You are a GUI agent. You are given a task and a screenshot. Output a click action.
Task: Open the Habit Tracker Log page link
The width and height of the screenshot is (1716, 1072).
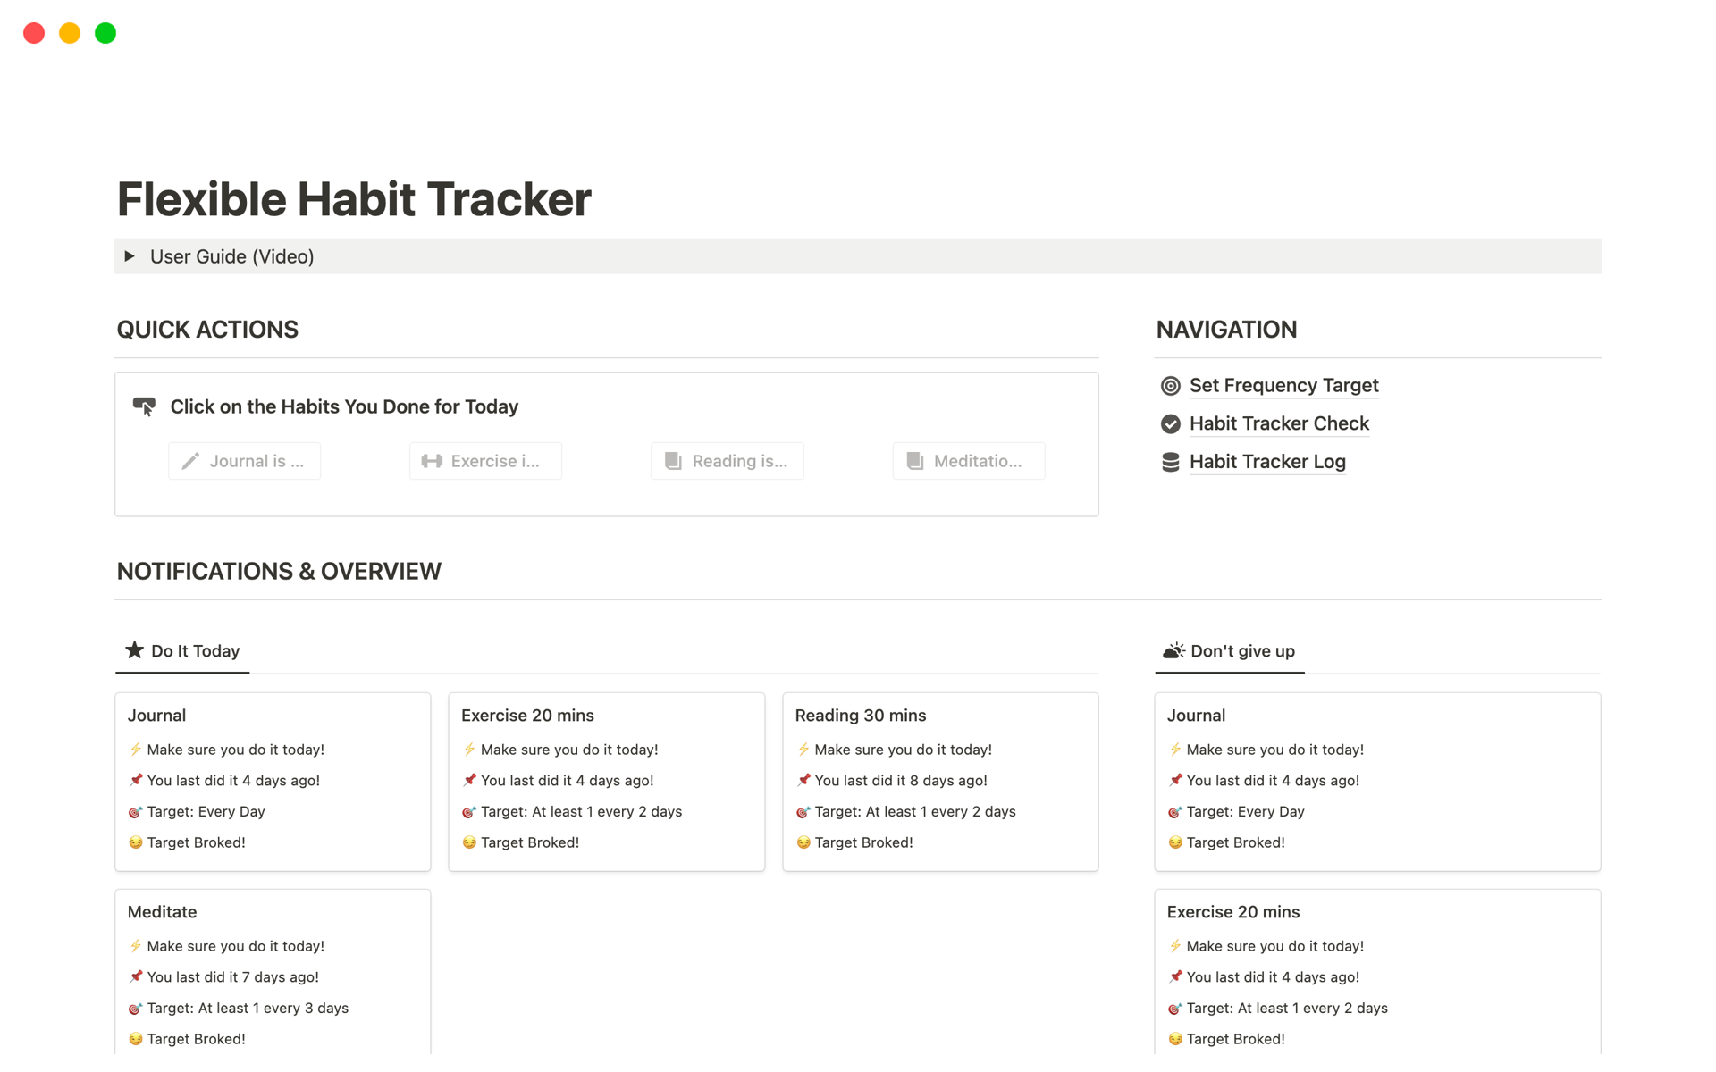click(1266, 462)
